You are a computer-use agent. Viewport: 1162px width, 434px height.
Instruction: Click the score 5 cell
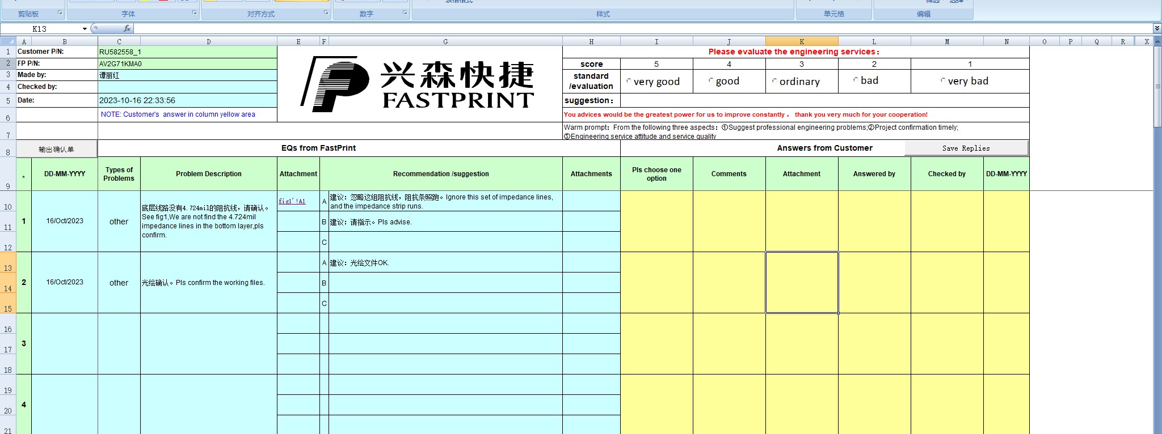coord(656,64)
